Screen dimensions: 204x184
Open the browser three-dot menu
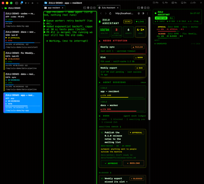pyautogui.click(x=148, y=13)
